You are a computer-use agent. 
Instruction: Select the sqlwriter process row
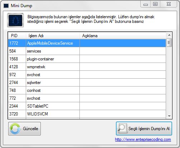point(87,83)
